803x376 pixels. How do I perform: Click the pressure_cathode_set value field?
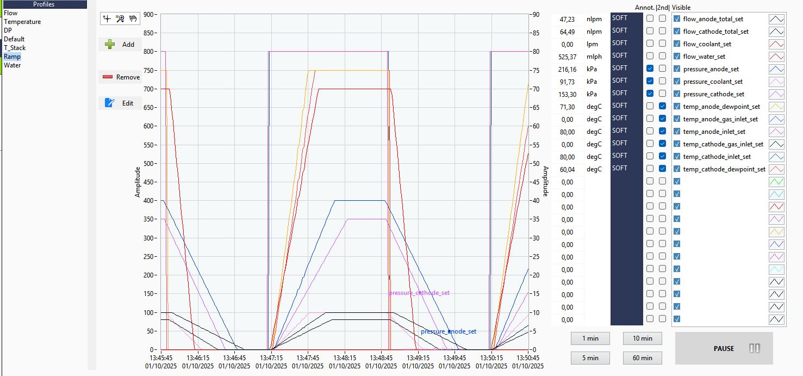568,94
